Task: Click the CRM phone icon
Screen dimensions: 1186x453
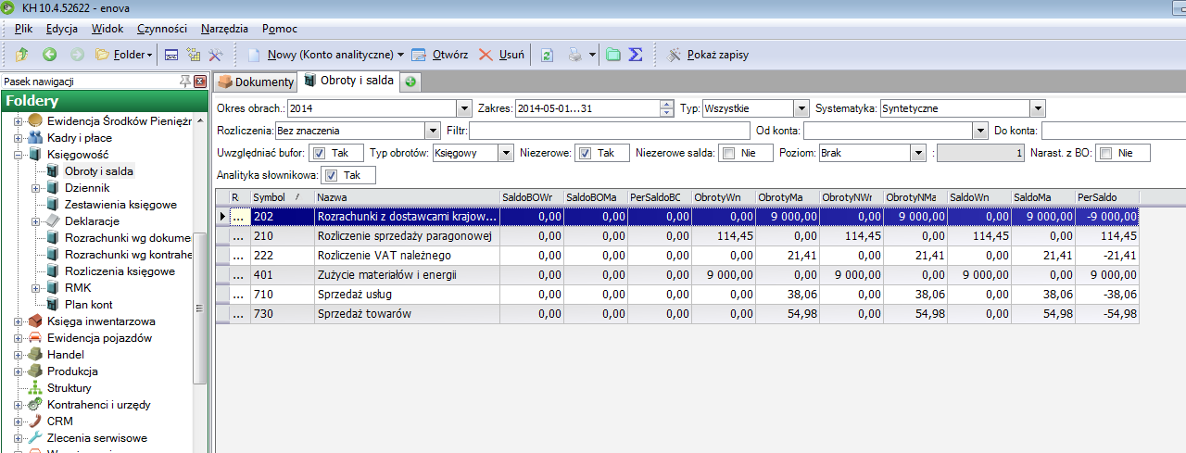Action: (x=35, y=422)
